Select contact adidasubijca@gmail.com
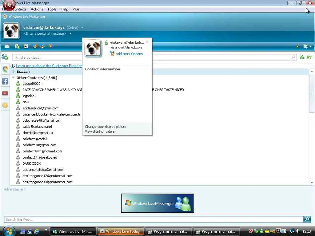Image resolution: width=315 pixels, height=236 pixels. (40, 108)
